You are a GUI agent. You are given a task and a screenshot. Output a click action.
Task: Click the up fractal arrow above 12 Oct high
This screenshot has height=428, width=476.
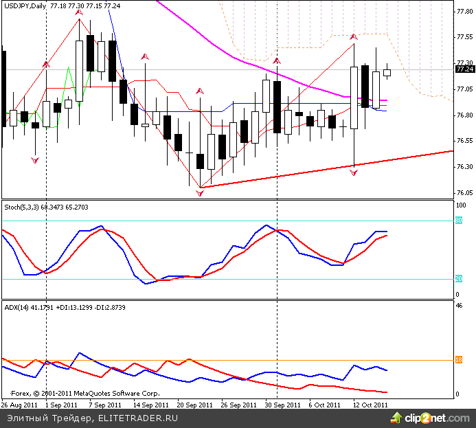tap(354, 36)
